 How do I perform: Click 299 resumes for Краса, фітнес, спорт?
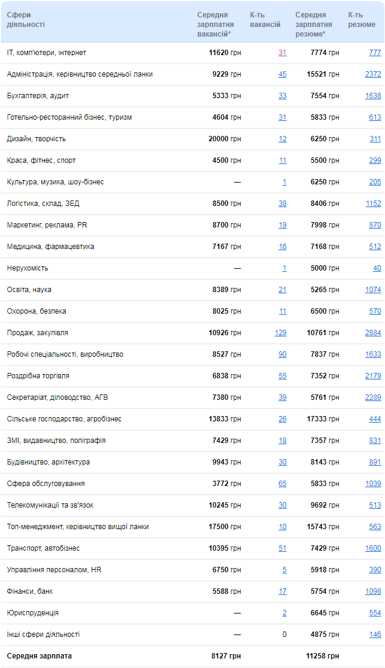tap(375, 160)
